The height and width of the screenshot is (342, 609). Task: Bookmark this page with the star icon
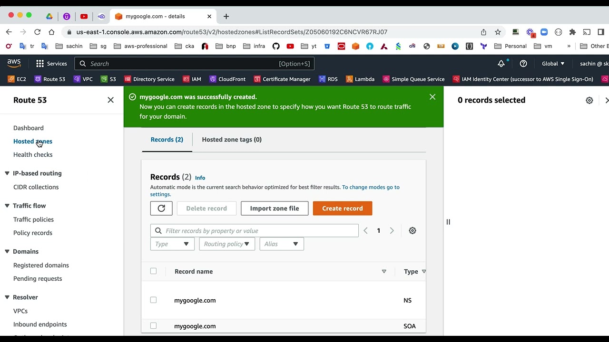[498, 32]
